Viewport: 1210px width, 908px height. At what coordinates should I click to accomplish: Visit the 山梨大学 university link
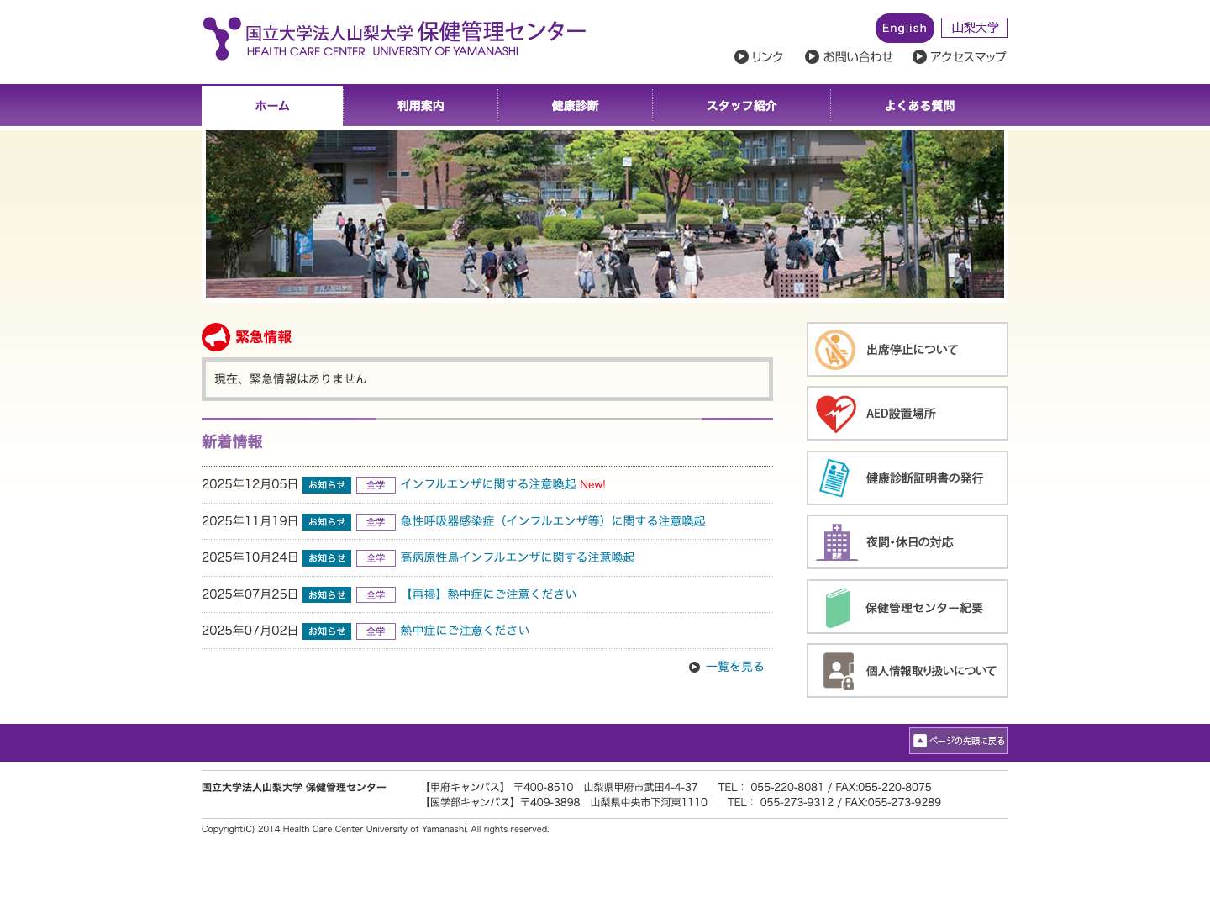point(974,27)
